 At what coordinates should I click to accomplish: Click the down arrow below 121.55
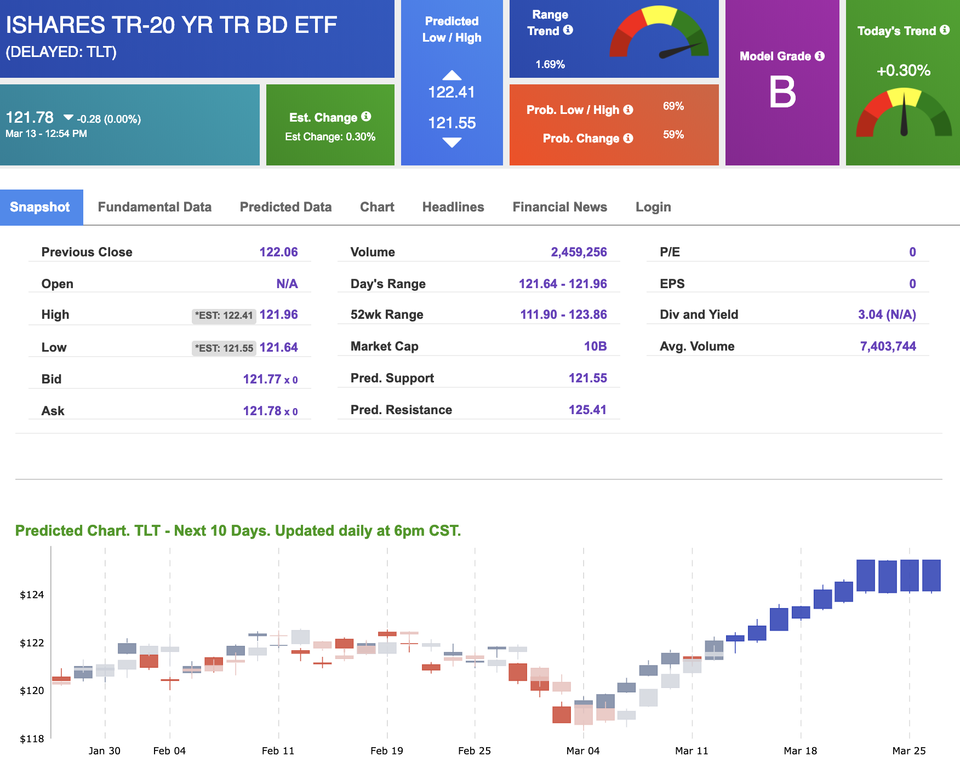pos(452,142)
